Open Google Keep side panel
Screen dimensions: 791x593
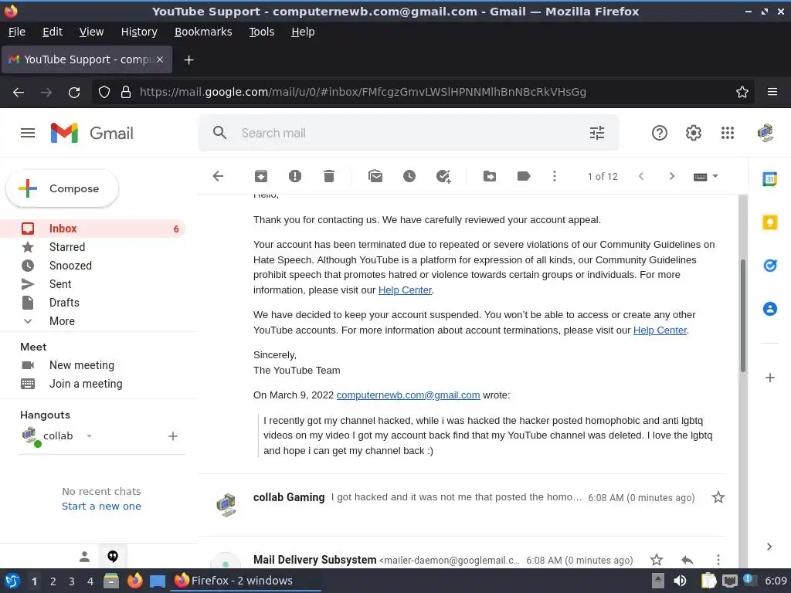pos(770,222)
